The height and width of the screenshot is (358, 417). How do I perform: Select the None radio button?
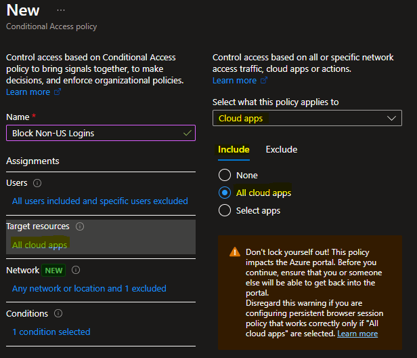pos(225,175)
